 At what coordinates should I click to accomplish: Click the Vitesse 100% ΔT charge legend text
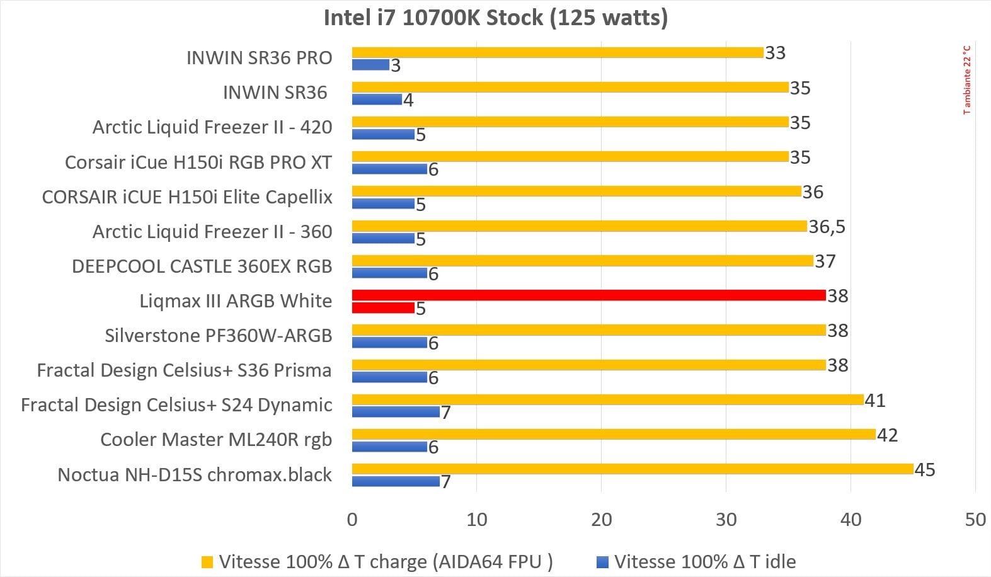386,562
